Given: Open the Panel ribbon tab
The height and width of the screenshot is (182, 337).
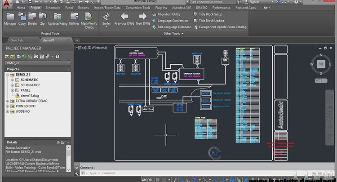Looking at the screenshot, I should (69, 8).
